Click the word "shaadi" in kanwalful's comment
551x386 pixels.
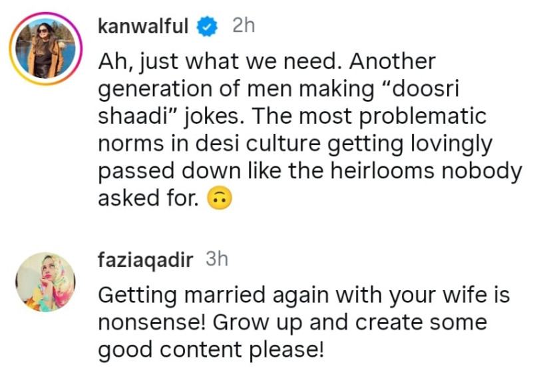tap(135, 116)
